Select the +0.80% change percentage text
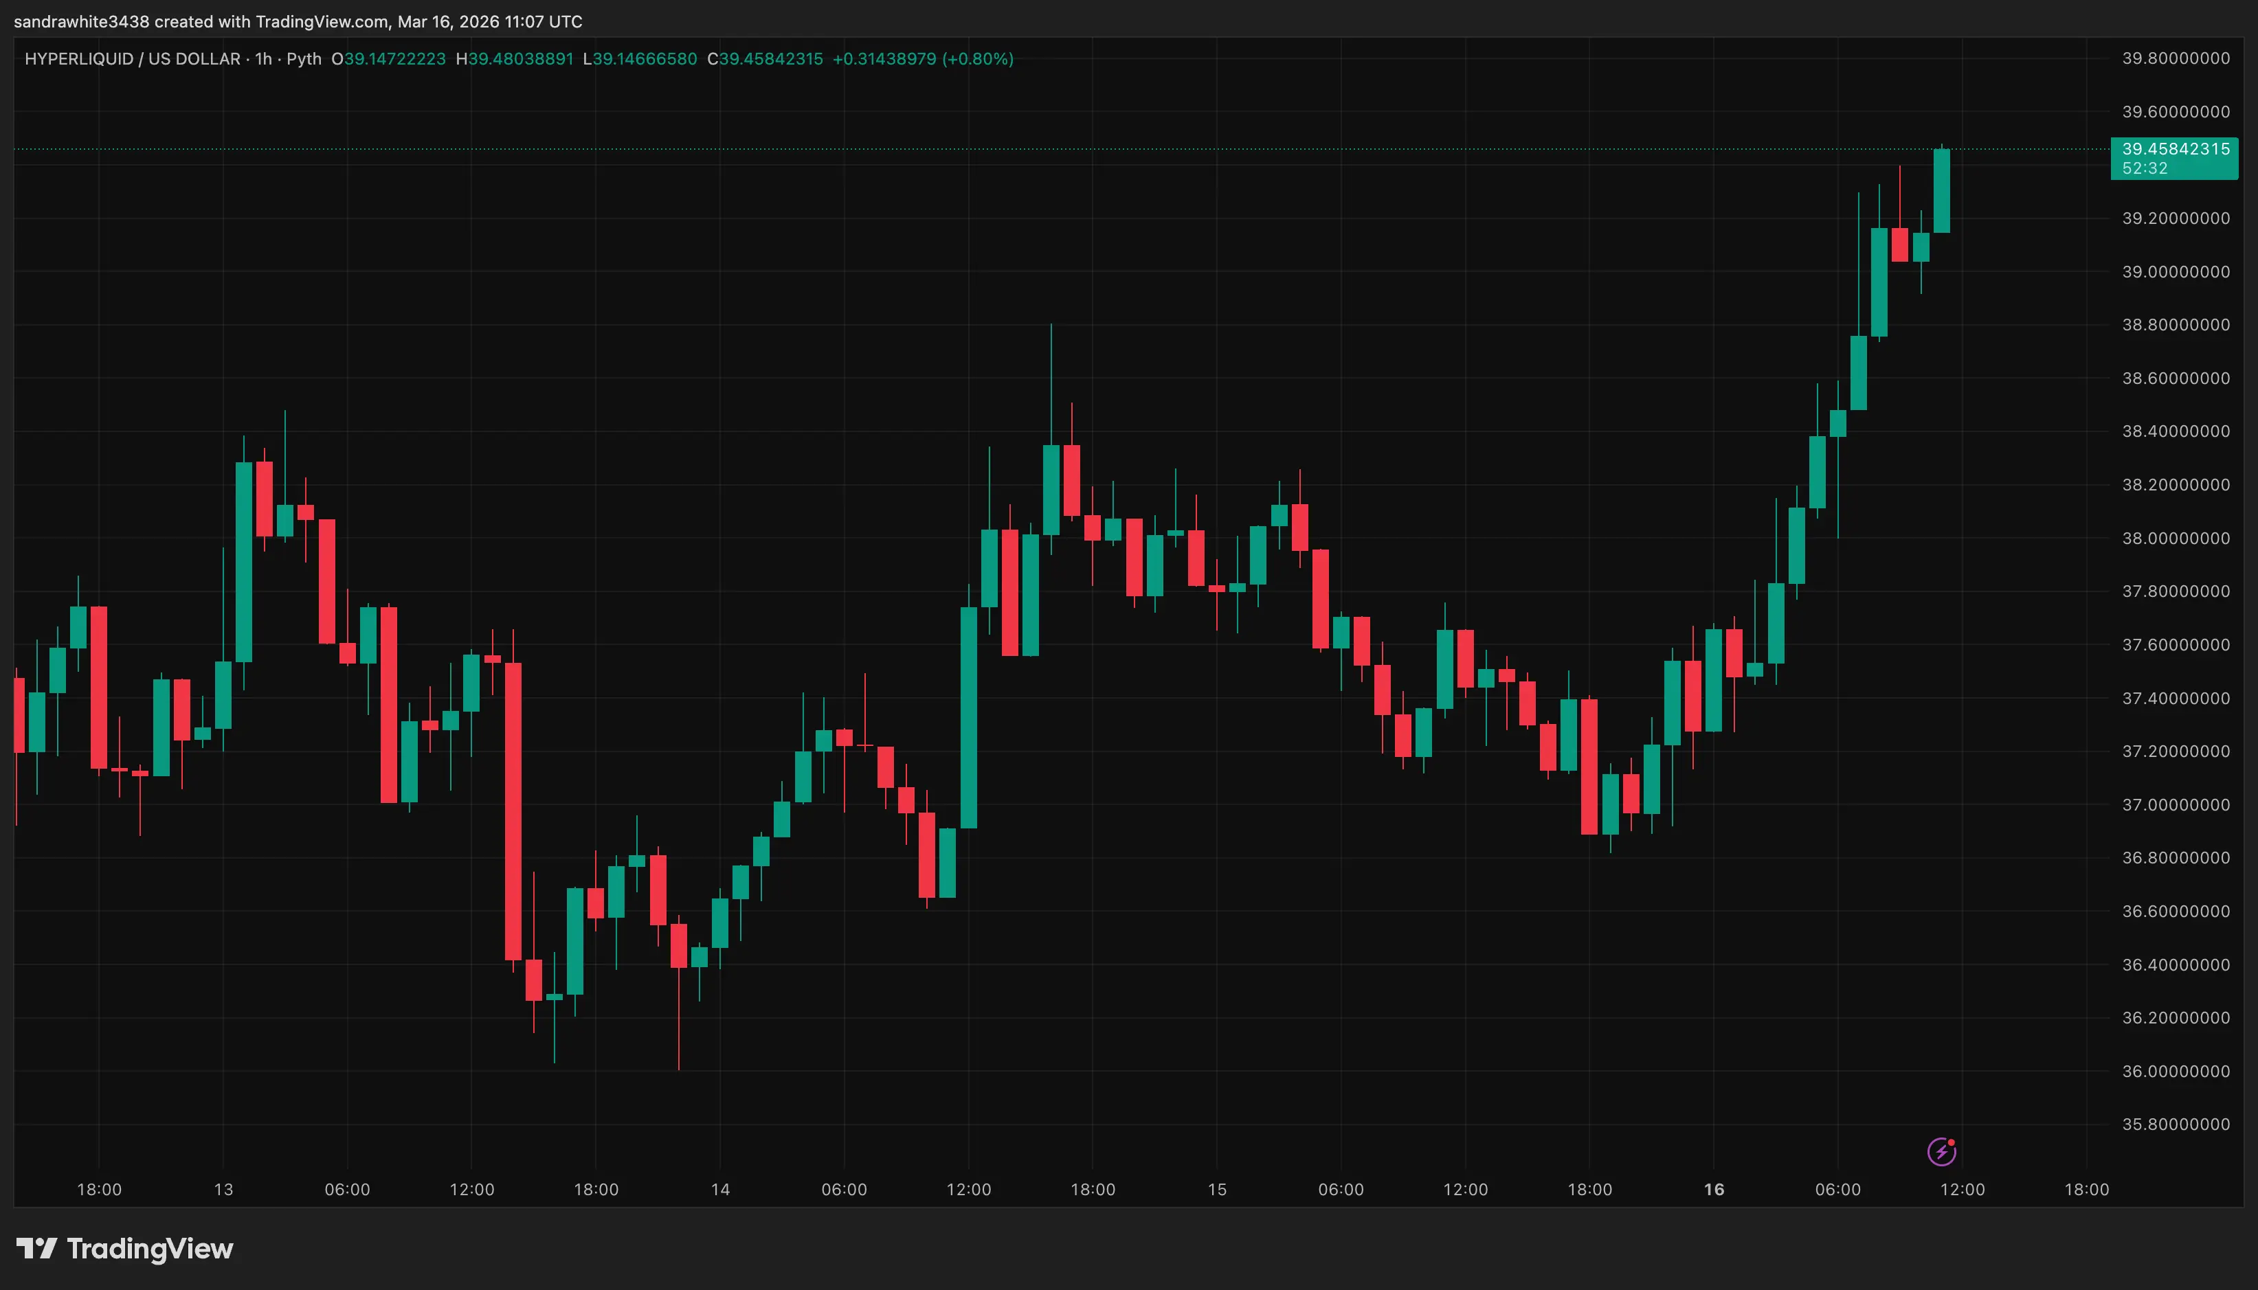2258x1290 pixels. (979, 58)
